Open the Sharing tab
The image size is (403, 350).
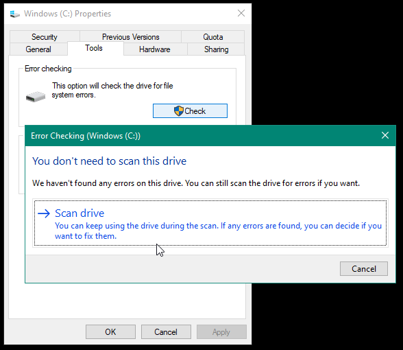[216, 49]
